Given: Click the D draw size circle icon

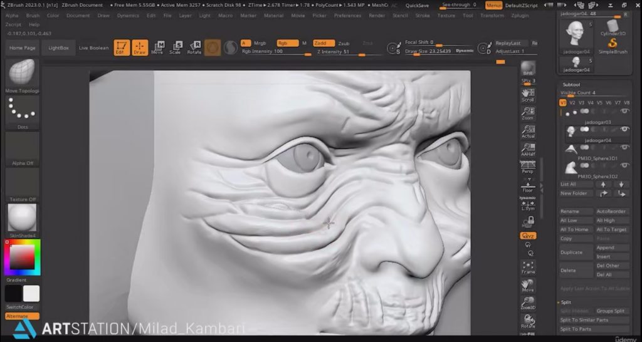Looking at the screenshot, I should (485, 48).
